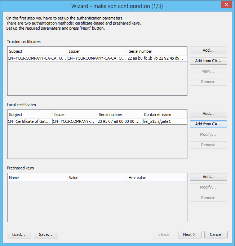
Task: Cancel the VPN configuration wizard
Action: tap(216, 234)
